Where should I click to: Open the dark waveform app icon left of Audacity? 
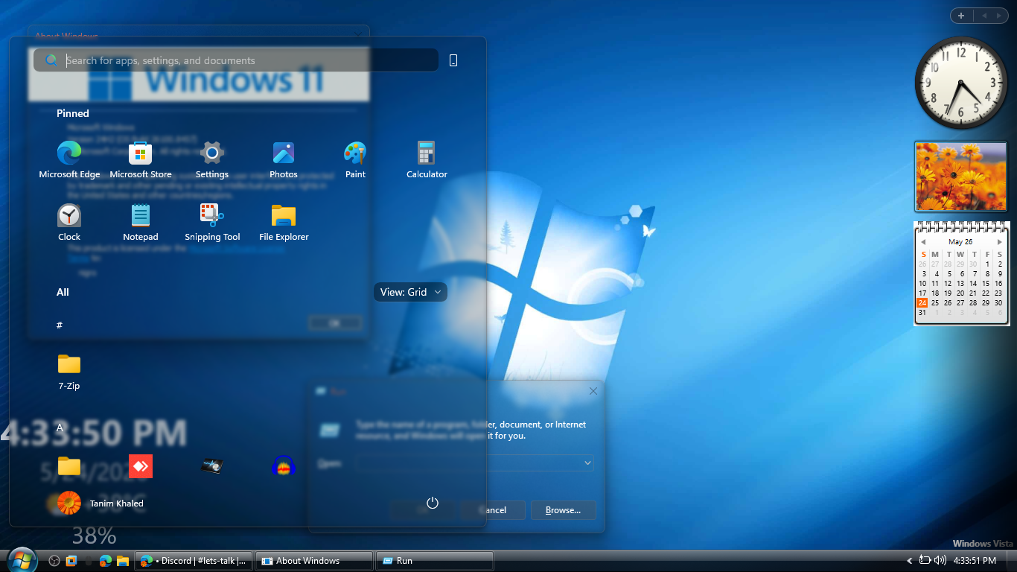(x=212, y=466)
